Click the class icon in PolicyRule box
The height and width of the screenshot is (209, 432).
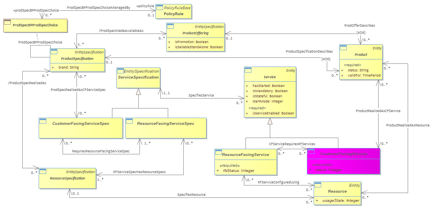160,8
